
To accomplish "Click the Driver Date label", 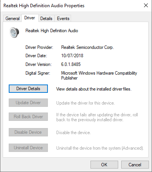I will coord(36,56).
